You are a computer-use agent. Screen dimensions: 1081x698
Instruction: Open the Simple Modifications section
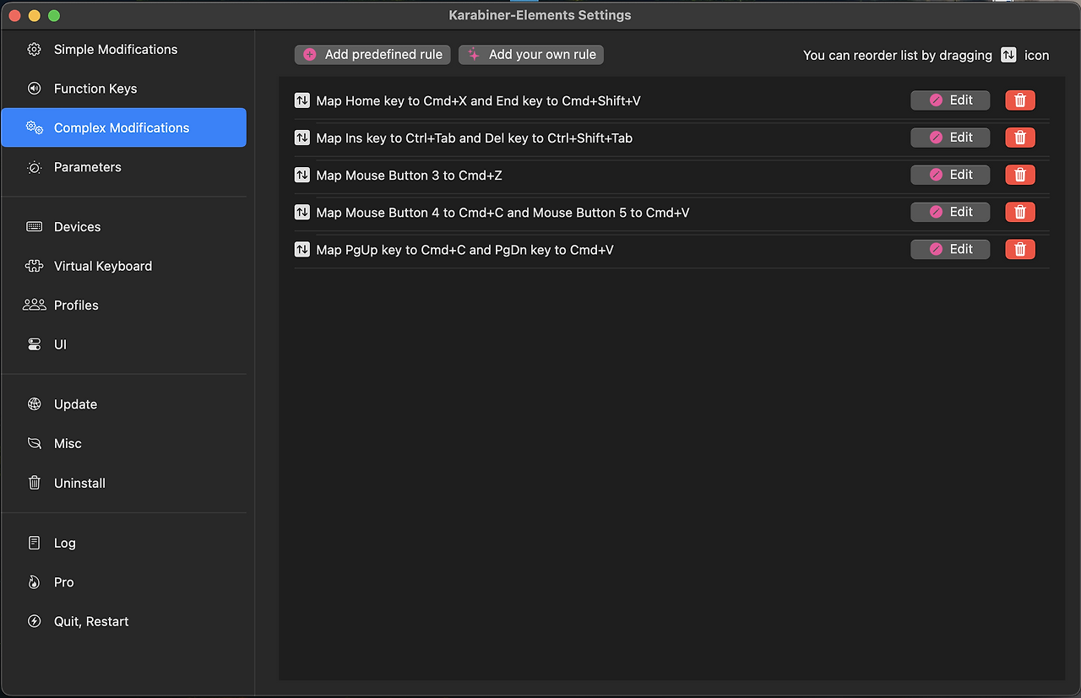point(124,50)
